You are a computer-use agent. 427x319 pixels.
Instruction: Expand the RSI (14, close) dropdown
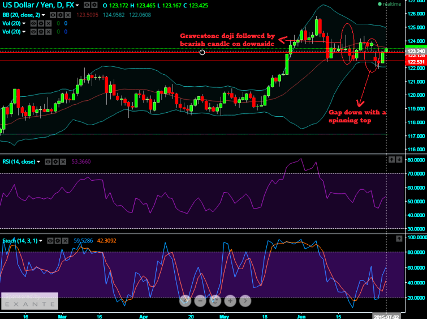click(38, 162)
